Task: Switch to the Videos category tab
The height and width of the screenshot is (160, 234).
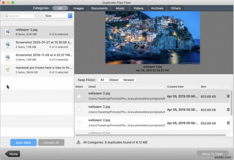Action: pyautogui.click(x=138, y=8)
